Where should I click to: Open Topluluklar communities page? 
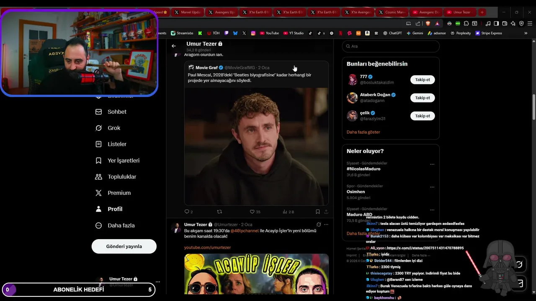tap(116, 177)
